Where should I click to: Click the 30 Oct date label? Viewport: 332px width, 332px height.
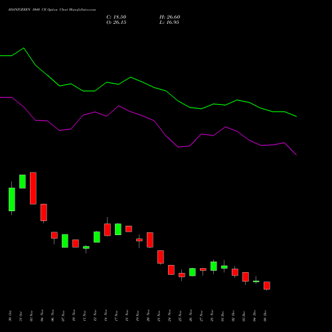point(10,316)
